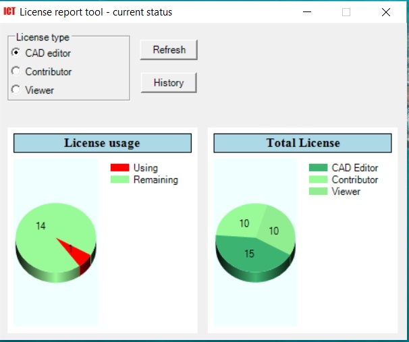This screenshot has width=409, height=342.
Task: Click the 'License type' group label
Action: pos(43,37)
